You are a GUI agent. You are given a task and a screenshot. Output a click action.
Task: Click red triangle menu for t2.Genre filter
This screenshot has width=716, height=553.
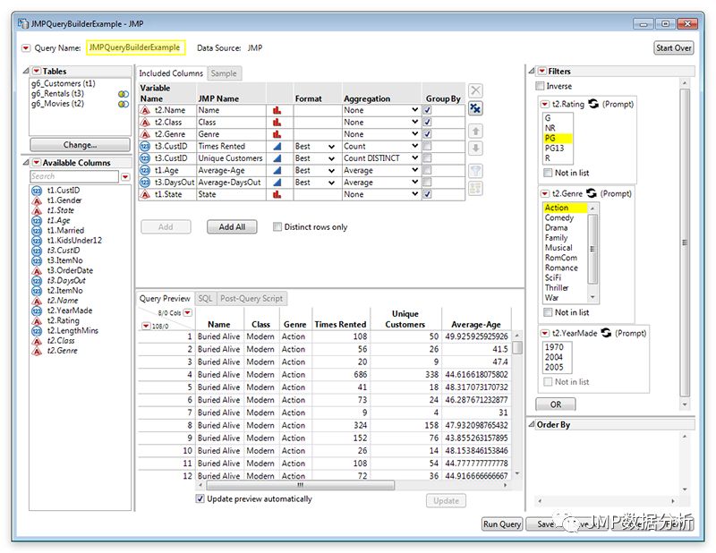pyautogui.click(x=545, y=193)
